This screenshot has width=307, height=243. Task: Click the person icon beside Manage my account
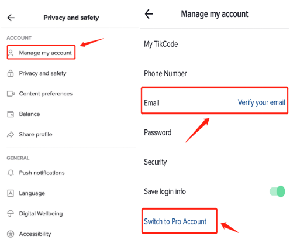point(11,53)
